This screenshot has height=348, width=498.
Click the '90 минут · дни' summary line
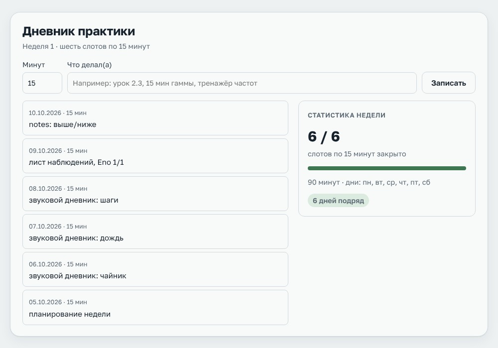click(369, 183)
